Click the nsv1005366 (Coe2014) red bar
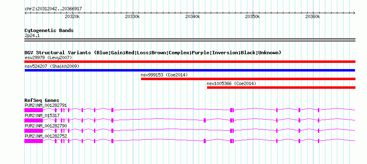Image resolution: width=367 pixels, height=164 pixels. click(281, 88)
